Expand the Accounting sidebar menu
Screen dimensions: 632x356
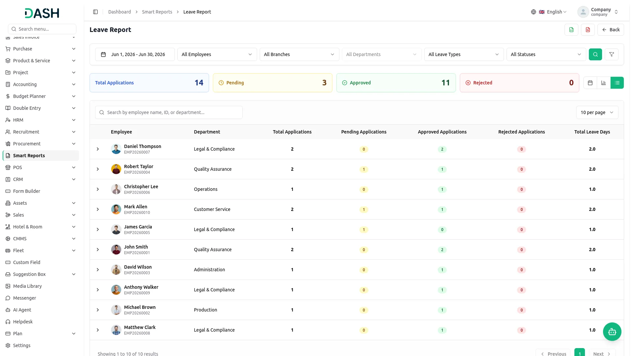(41, 84)
